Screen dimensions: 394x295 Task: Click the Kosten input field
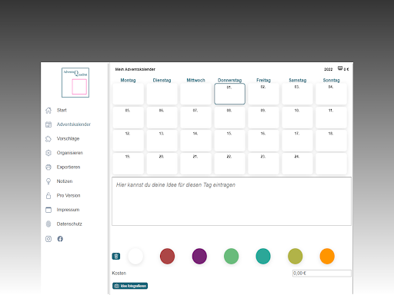pos(322,273)
